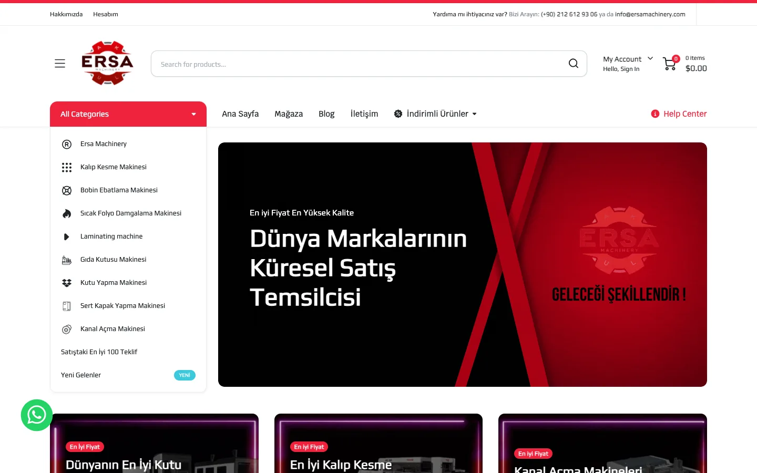Open the shopping cart icon
Screen dimensions: 757x473
(670, 64)
